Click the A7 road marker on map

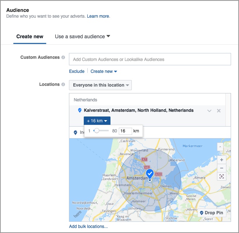point(144,159)
